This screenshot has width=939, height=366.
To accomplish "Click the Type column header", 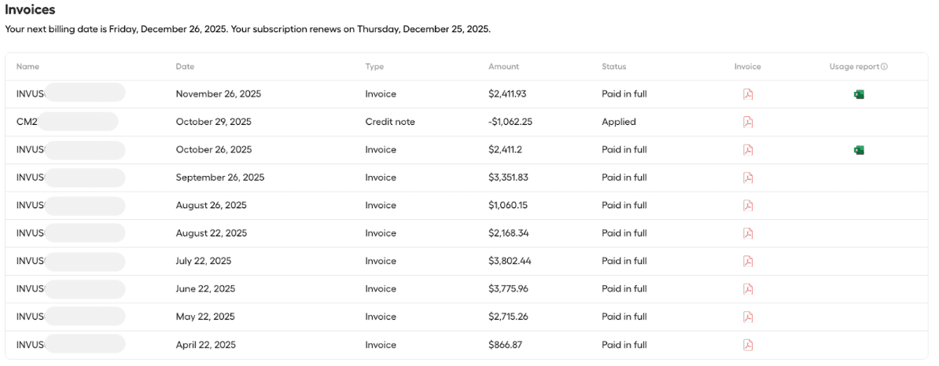I will pyautogui.click(x=374, y=67).
